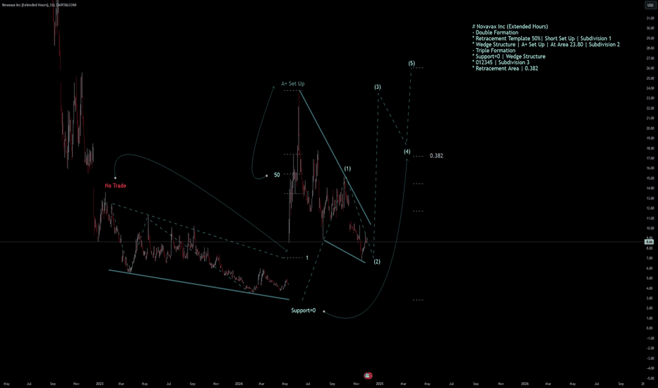Click note line "- Triple Formation"
The height and width of the screenshot is (388, 658).
pyautogui.click(x=494, y=50)
